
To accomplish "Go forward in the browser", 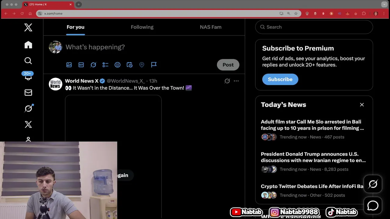I will click(x=14, y=13).
